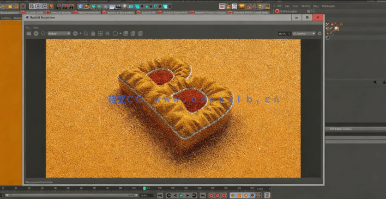Click the red layout icon at upper right toolbar
The height and width of the screenshot is (199, 386).
(x=222, y=7)
